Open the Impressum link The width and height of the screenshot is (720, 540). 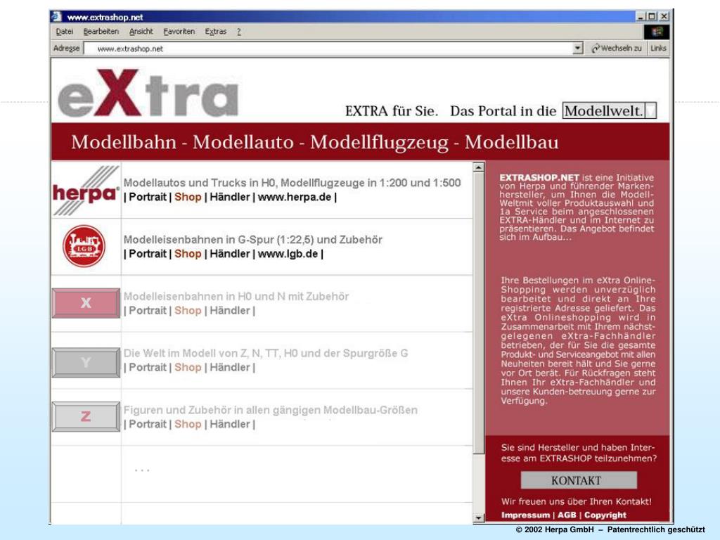pyautogui.click(x=525, y=515)
